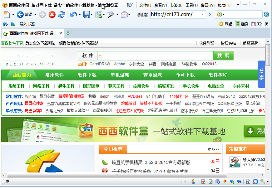Open the 书签(B) menu

(x=176, y=5)
